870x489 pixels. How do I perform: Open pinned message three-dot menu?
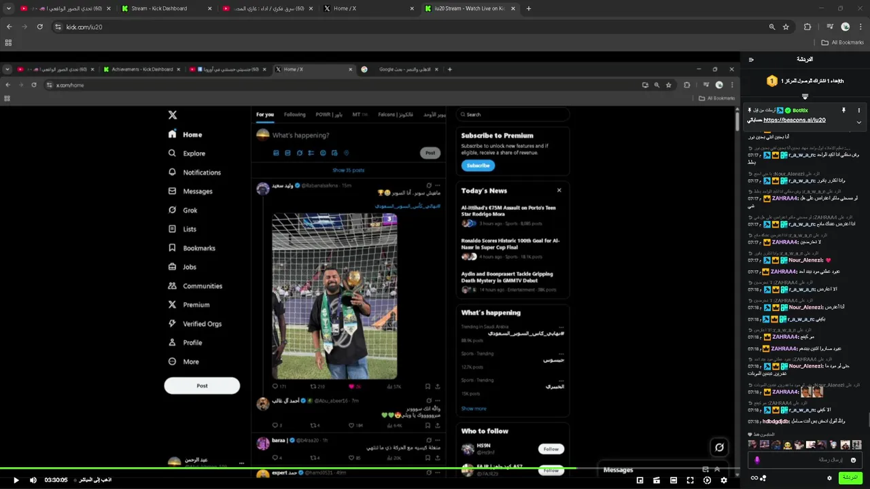click(x=858, y=110)
